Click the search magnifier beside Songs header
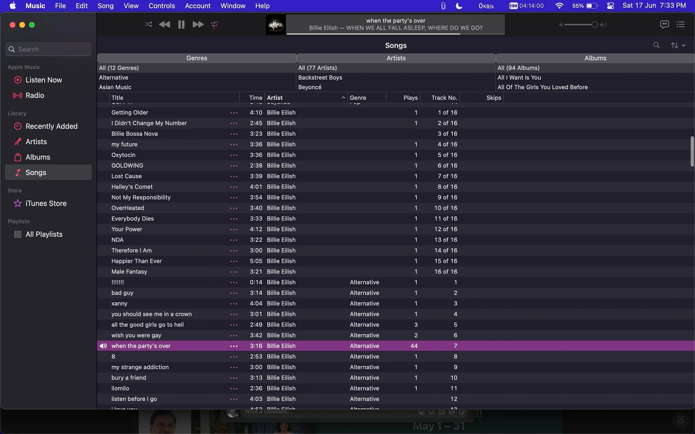 pos(656,45)
